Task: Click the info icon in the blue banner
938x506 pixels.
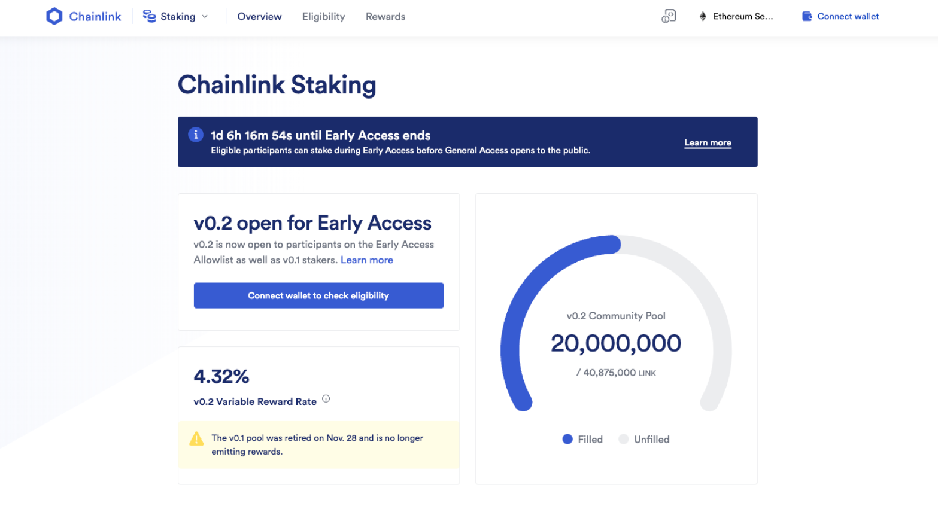Action: pyautogui.click(x=196, y=135)
